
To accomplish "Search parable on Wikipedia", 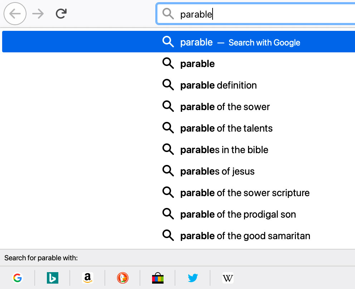I will (x=228, y=278).
